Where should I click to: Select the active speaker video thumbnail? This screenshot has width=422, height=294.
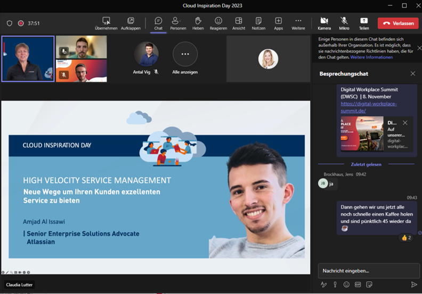coord(28,59)
